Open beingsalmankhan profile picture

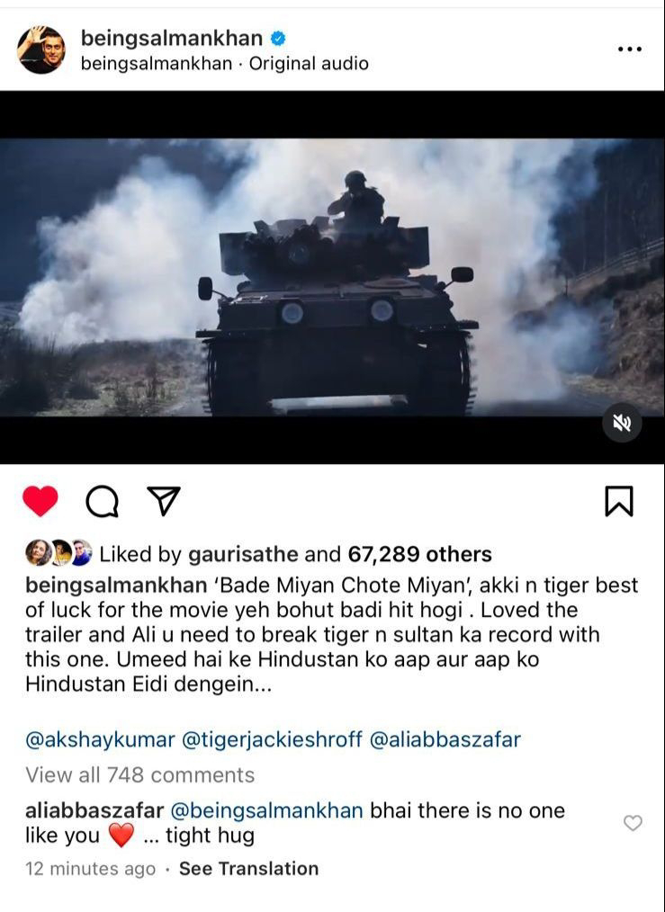pyautogui.click(x=40, y=49)
